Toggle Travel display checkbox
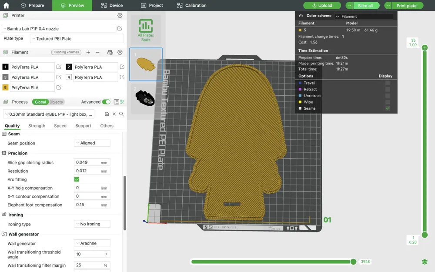435x272 pixels. point(388,83)
